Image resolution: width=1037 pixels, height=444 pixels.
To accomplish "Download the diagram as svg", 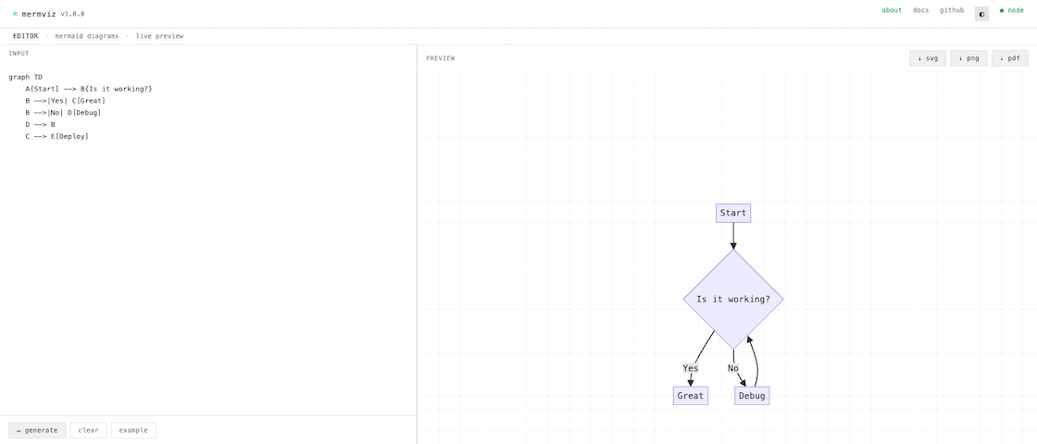I will click(x=928, y=58).
